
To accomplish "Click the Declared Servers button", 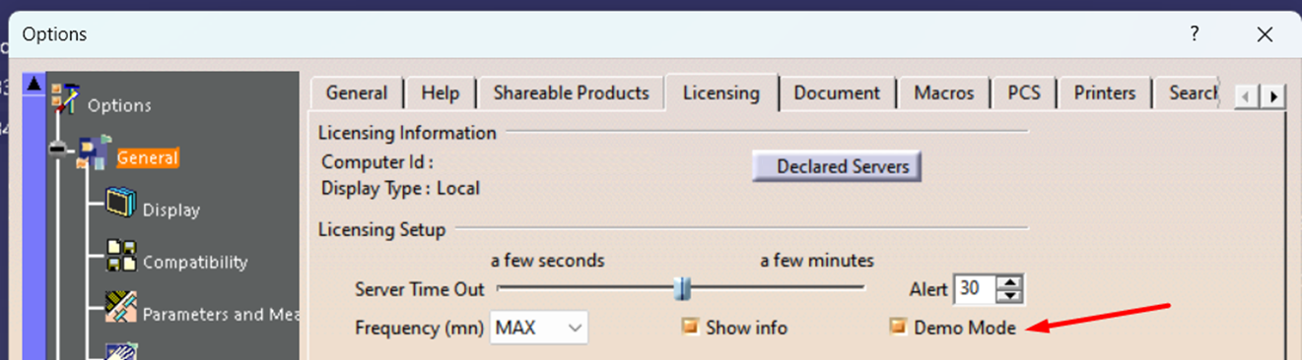I will coord(837,166).
